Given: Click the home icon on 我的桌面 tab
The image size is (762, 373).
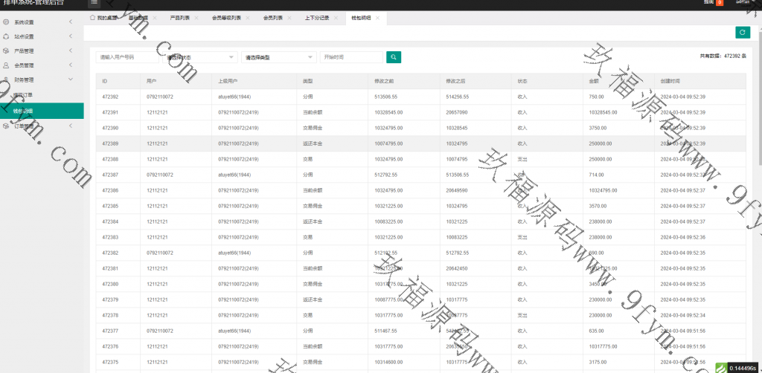Looking at the screenshot, I should (92, 17).
